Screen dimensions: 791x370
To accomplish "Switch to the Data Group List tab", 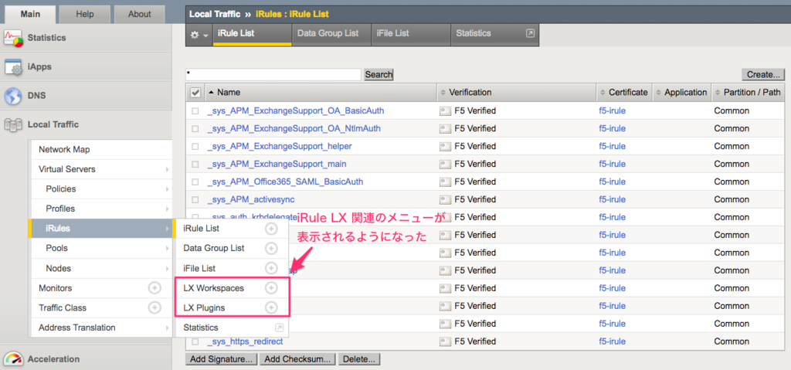I will 331,33.
